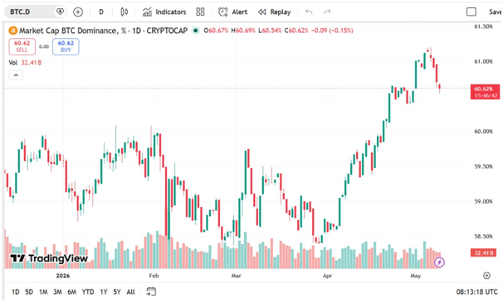Open the indicator templates grid icon

(x=200, y=12)
